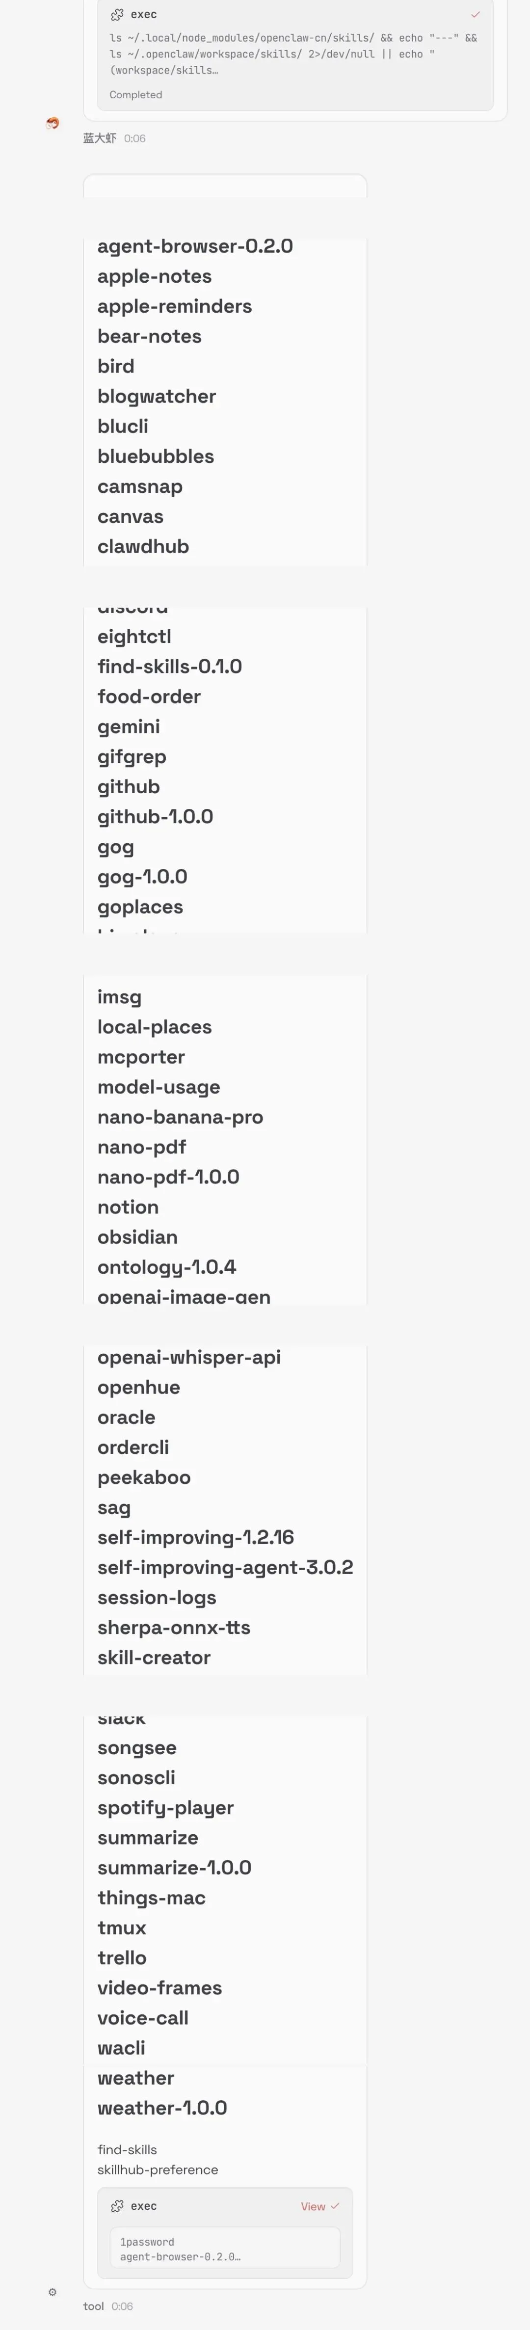
Task: Expand the 1password output preview block
Action: [x=224, y=2249]
